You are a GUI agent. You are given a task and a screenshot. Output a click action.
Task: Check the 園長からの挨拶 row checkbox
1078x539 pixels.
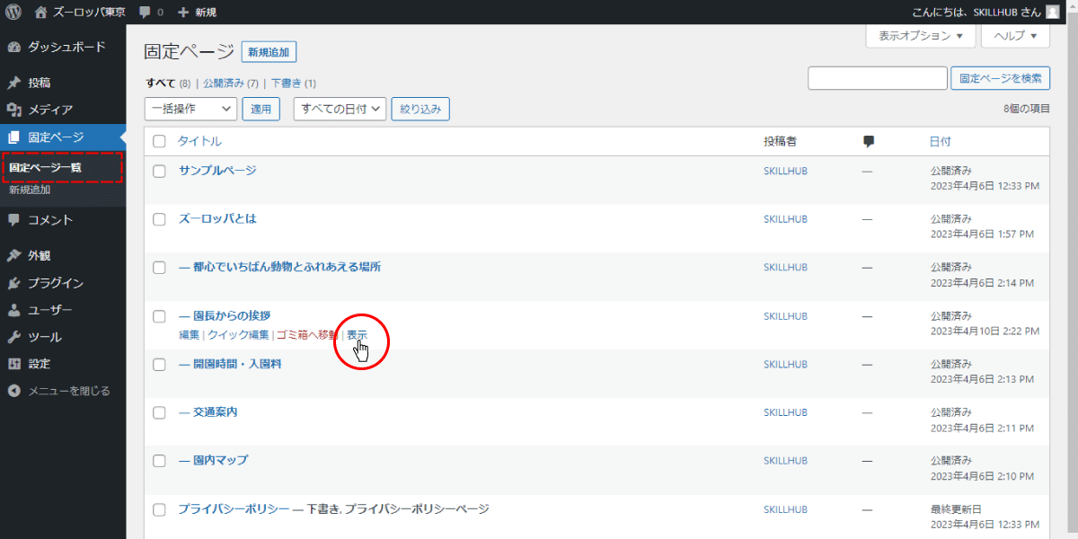(x=159, y=316)
